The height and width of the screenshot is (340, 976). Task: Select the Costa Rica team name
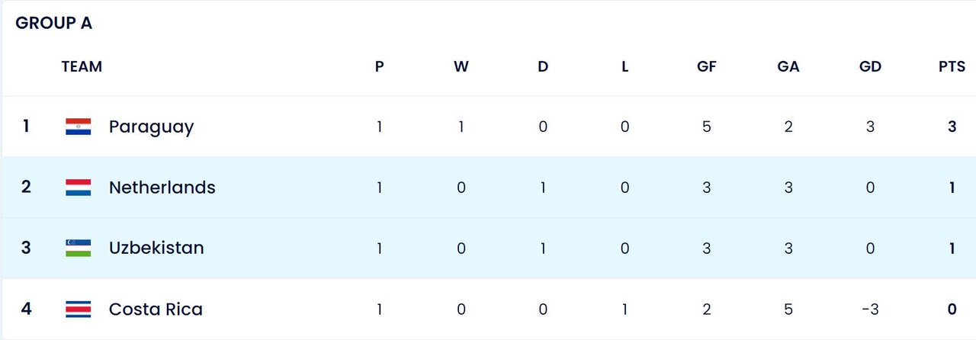[156, 309]
